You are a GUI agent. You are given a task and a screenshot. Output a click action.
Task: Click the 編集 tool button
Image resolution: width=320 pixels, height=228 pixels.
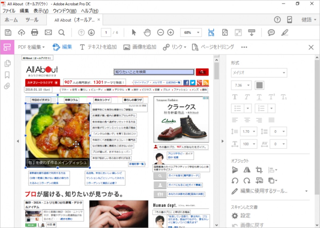(x=62, y=47)
